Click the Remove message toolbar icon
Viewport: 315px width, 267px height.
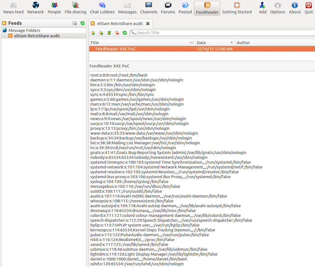click(x=117, y=33)
